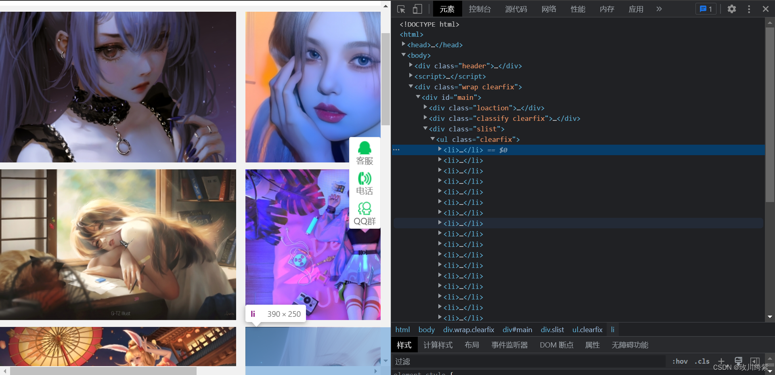Click the body breadcrumb
The image size is (775, 375).
426,330
